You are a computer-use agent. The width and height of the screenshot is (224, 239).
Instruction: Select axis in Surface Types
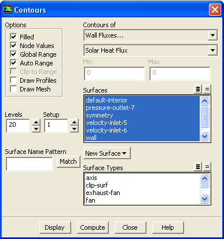click(142, 178)
